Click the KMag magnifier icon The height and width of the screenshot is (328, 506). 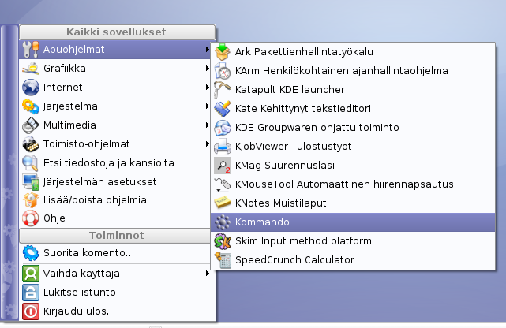tap(223, 166)
